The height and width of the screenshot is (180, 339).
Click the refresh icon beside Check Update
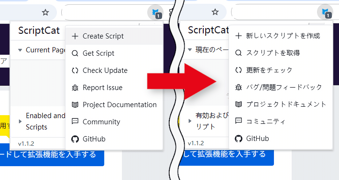pos(75,70)
